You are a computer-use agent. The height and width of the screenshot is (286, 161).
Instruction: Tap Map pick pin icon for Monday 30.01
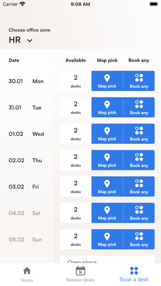click(107, 78)
